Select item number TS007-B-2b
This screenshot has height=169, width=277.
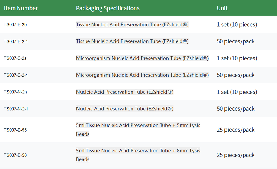[15, 25]
